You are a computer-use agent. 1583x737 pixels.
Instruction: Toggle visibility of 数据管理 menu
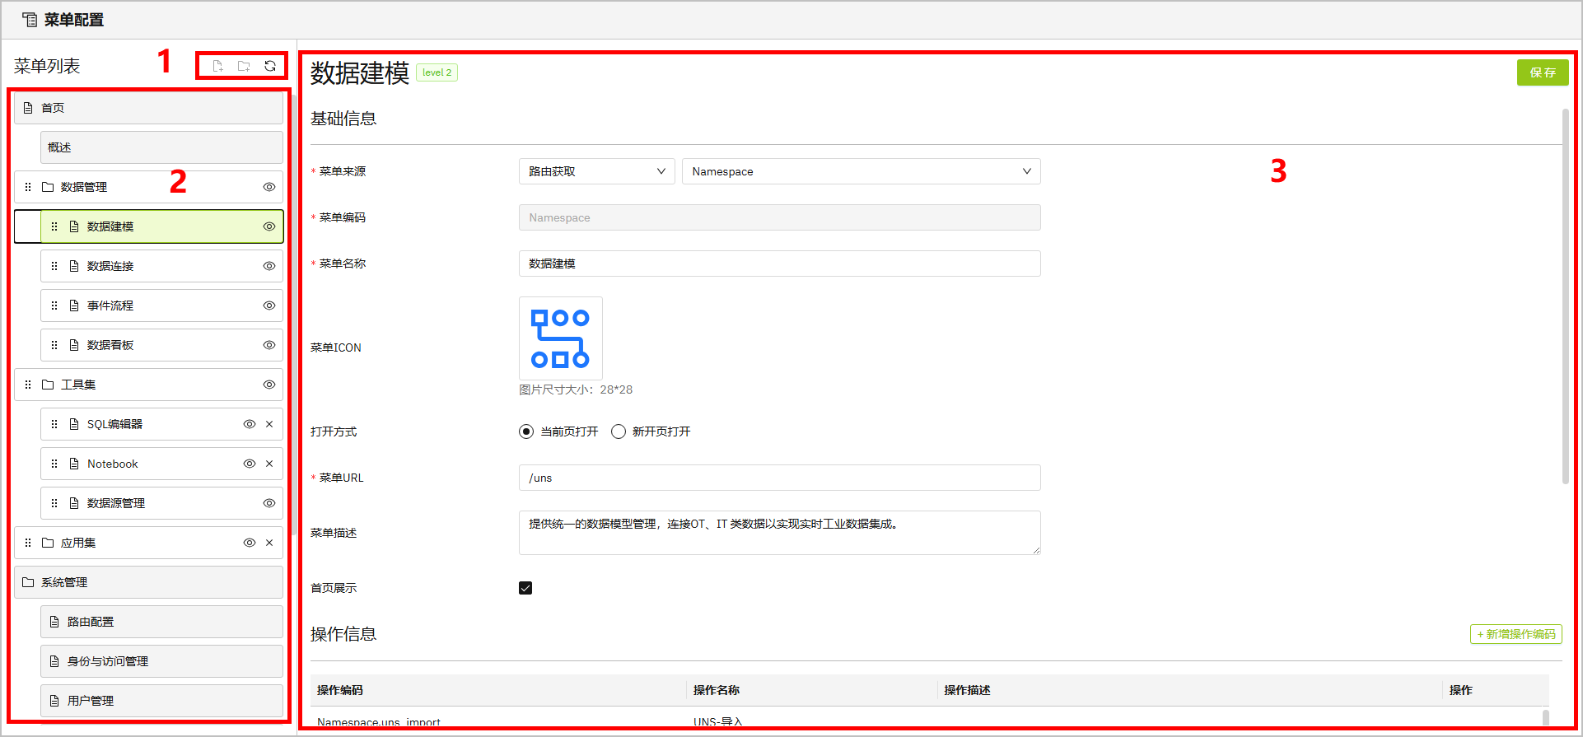pos(269,187)
